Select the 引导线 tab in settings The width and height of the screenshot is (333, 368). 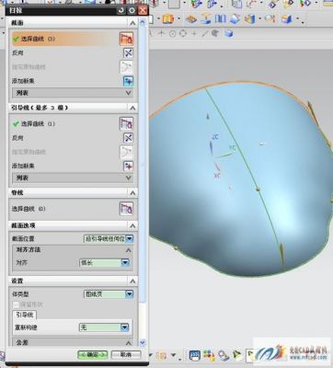pyautogui.click(x=25, y=315)
